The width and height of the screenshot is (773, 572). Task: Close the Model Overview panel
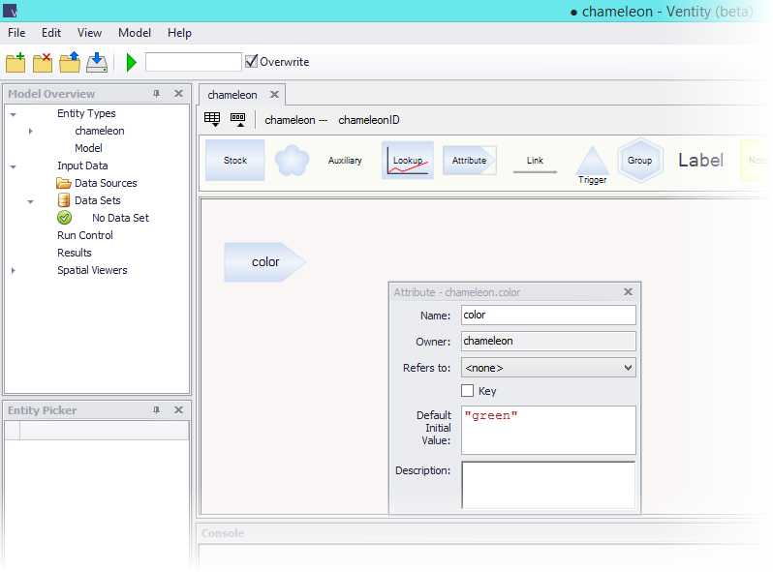[x=179, y=93]
